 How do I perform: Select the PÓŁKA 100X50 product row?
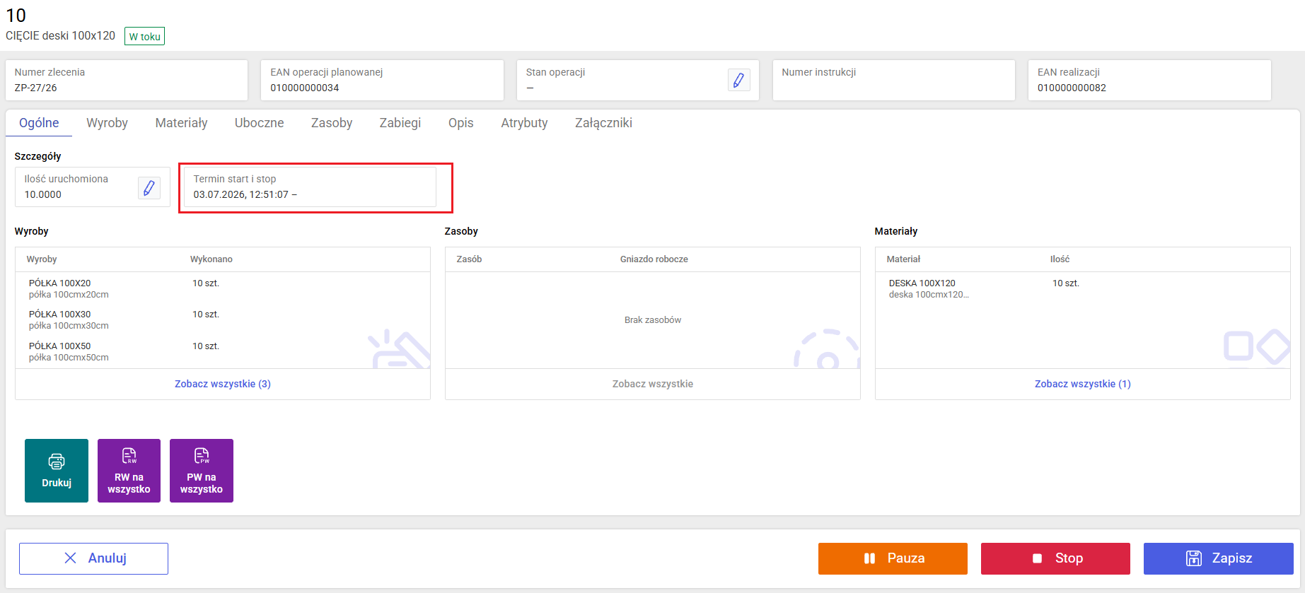point(223,351)
